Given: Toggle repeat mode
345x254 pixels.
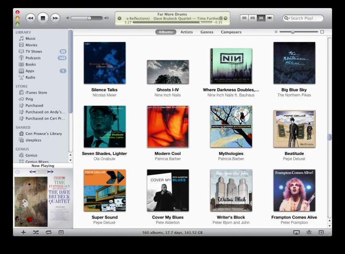Looking at the screenshot, I should click(x=48, y=232).
